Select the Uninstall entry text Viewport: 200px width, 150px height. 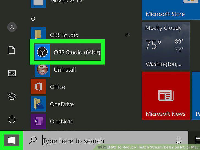pyautogui.click(x=65, y=70)
